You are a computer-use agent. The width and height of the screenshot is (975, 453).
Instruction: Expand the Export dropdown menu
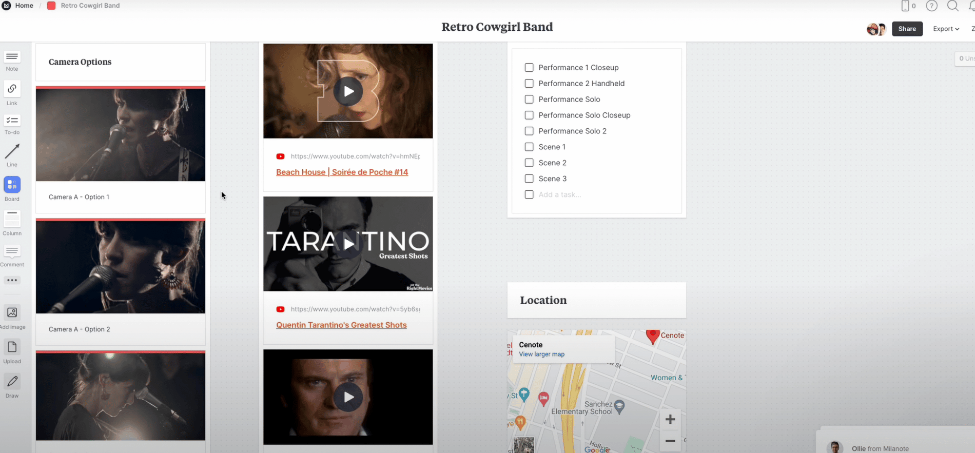coord(946,29)
